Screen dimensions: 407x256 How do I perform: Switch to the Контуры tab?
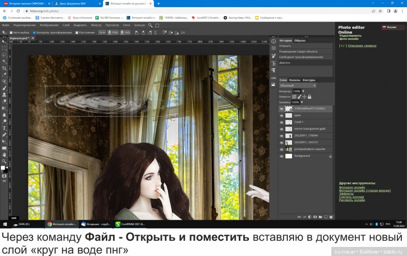pyautogui.click(x=309, y=80)
